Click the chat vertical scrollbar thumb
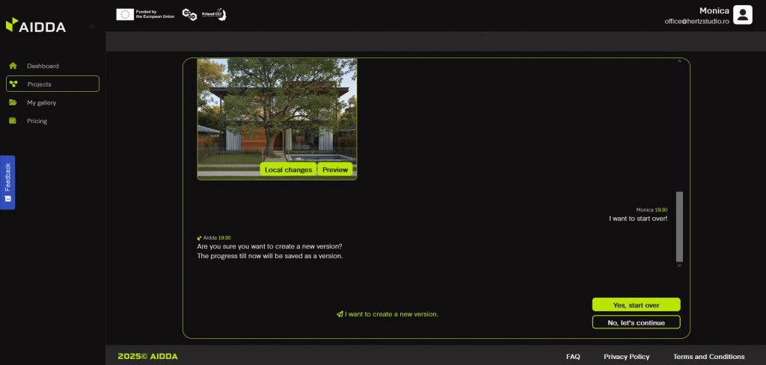This screenshot has width=766, height=365. pos(679,225)
